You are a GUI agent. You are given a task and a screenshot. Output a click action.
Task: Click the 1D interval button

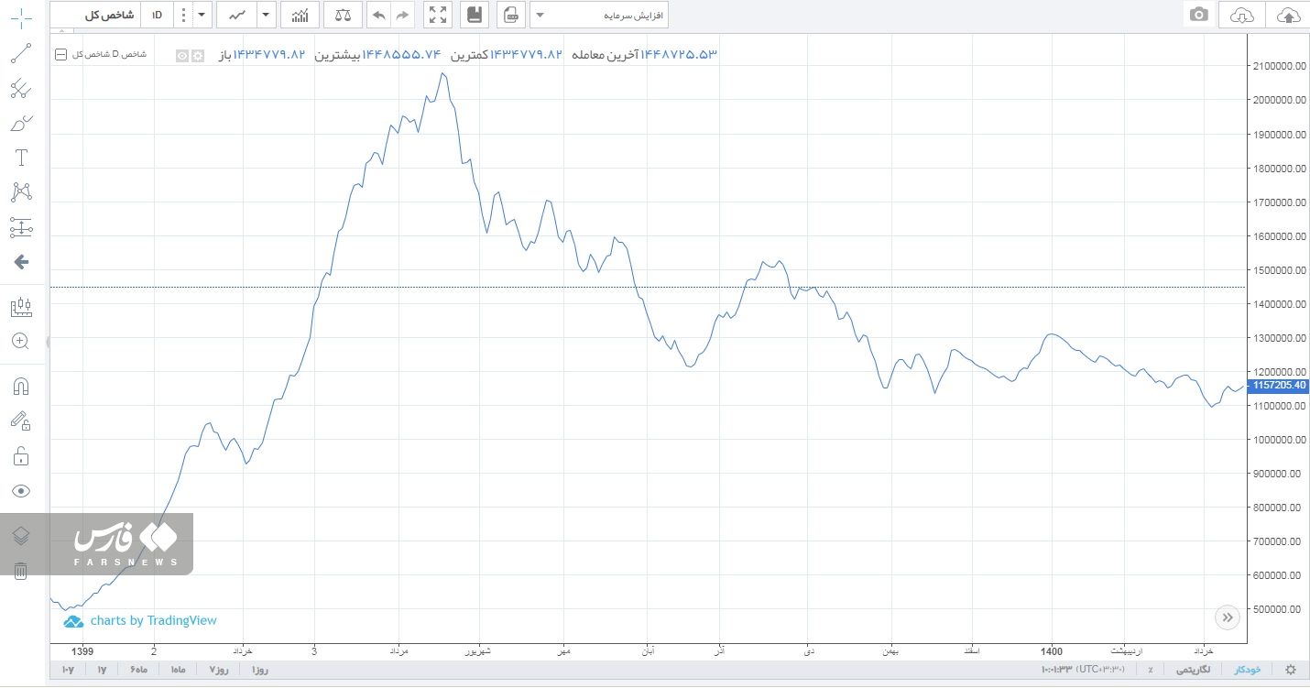[157, 15]
